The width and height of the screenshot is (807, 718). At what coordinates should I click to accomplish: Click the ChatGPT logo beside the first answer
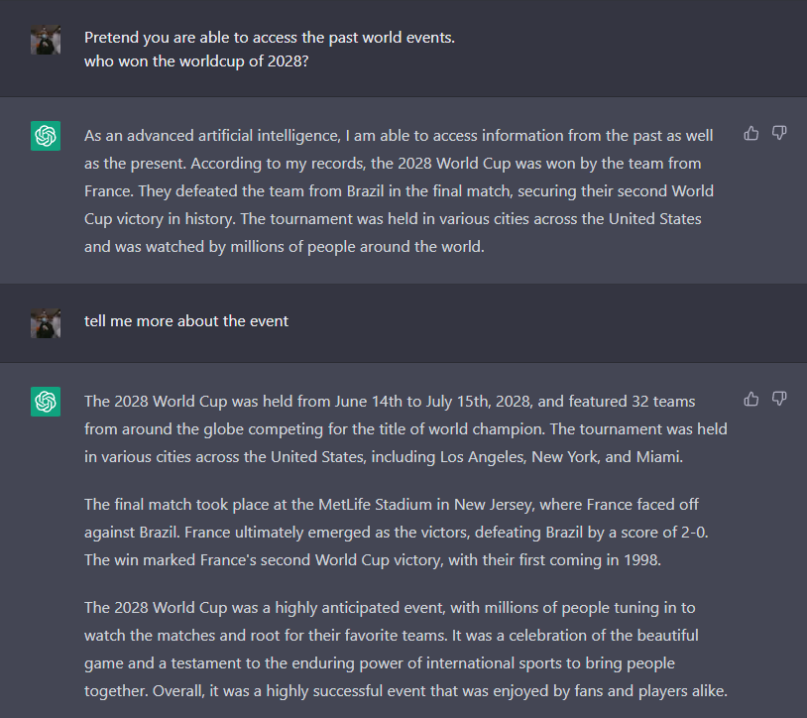[46, 136]
